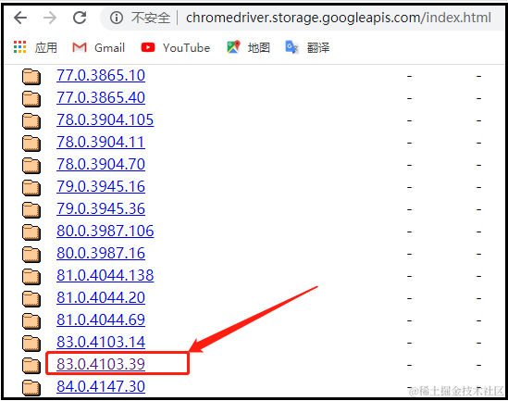Click folder icon beside 80.0.3987.16
This screenshot has height=401, width=508.
point(31,255)
